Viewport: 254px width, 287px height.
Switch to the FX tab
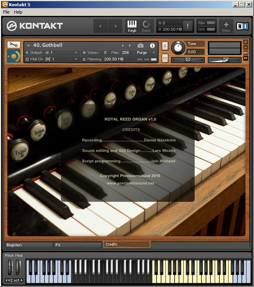(78, 245)
